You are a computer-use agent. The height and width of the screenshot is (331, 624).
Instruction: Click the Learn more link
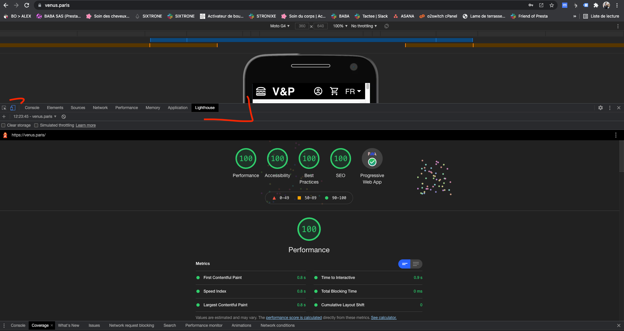(86, 125)
